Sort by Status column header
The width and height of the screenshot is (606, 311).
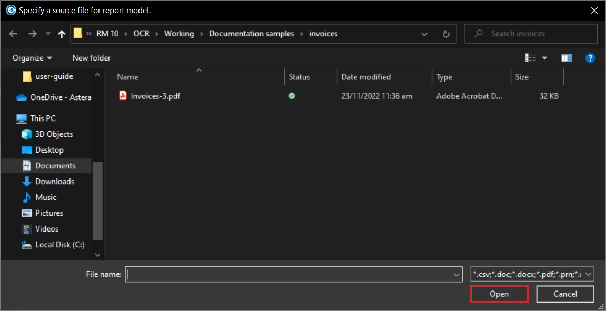click(299, 77)
